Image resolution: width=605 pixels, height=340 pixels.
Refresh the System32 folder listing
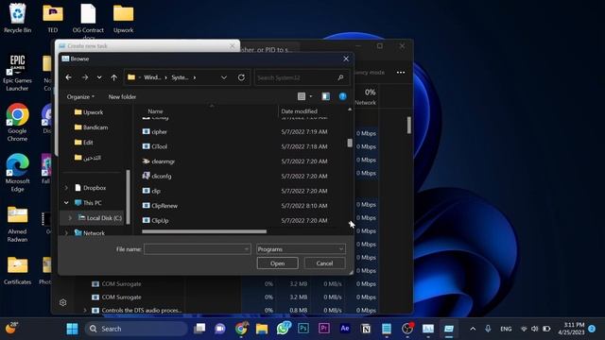[x=241, y=77]
